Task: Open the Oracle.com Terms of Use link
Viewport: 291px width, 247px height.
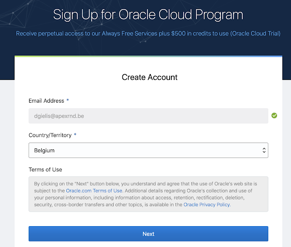Action: 94,191
